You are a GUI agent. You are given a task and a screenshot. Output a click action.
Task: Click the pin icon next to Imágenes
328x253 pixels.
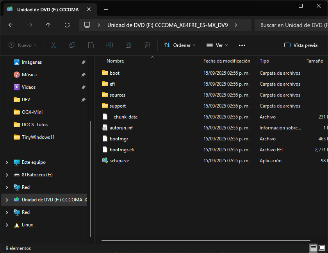click(x=83, y=62)
